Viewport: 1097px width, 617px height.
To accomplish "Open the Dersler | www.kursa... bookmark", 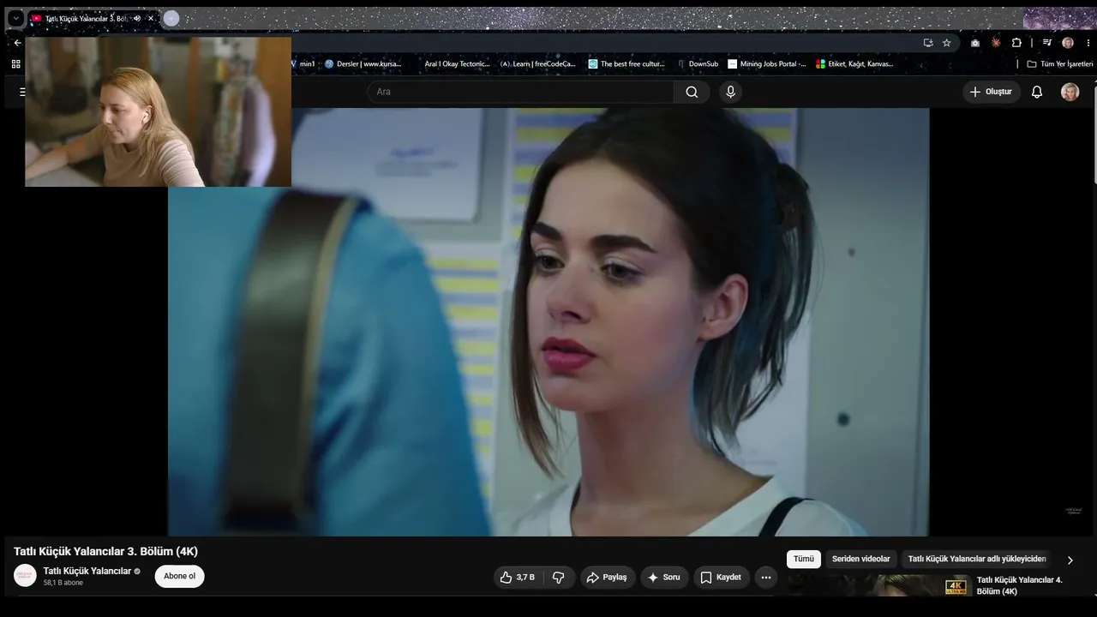I will (x=363, y=63).
